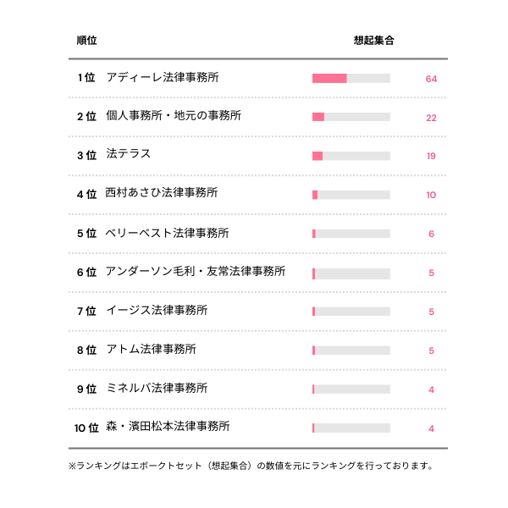Click アトム法律事務所 row label

pos(152,350)
